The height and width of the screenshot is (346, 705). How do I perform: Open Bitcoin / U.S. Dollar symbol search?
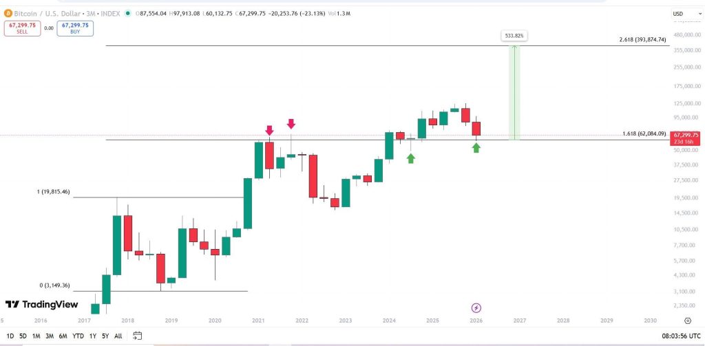pyautogui.click(x=52, y=13)
